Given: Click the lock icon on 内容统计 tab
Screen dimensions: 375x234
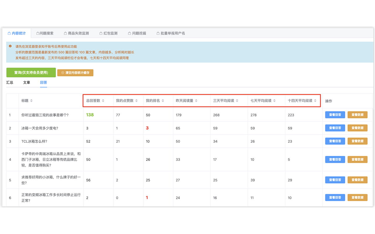Looking at the screenshot, I should coord(9,33).
